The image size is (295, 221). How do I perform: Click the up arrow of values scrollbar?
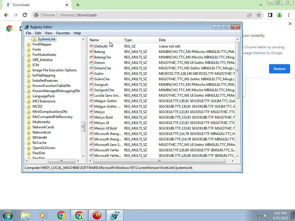coord(238,39)
